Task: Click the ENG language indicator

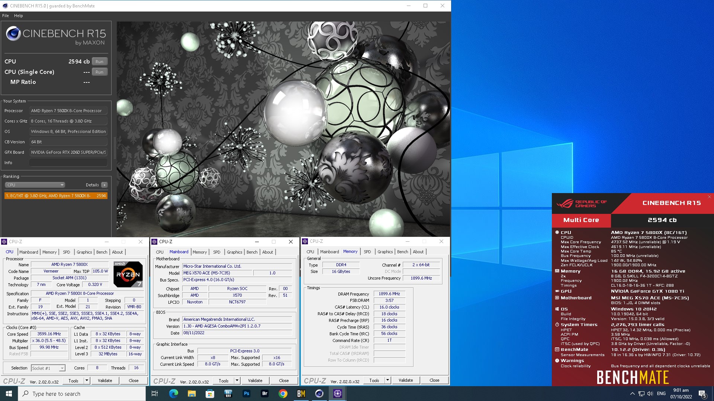Action: [x=661, y=394]
